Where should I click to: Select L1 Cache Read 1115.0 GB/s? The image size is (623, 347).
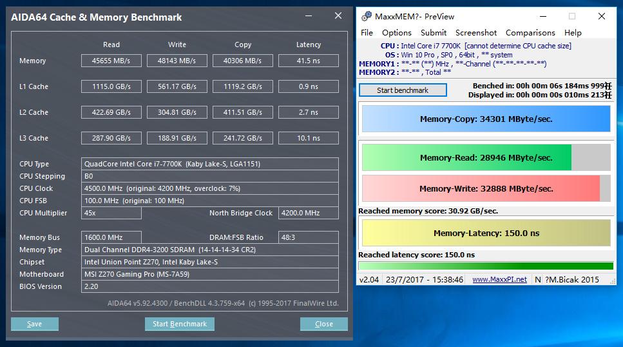coord(111,86)
